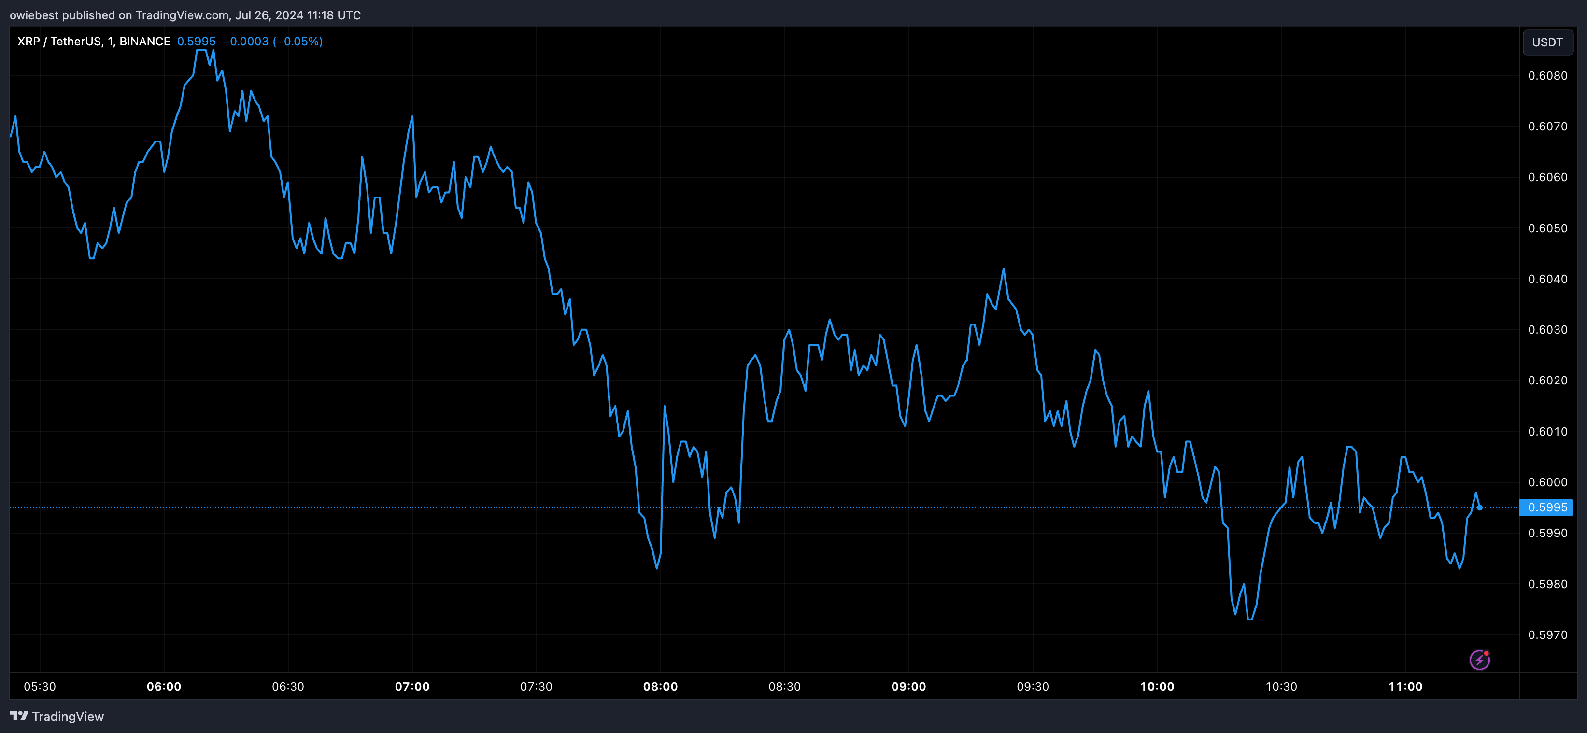Click the 08:30 time axis label
This screenshot has height=733, width=1587.
[784, 686]
